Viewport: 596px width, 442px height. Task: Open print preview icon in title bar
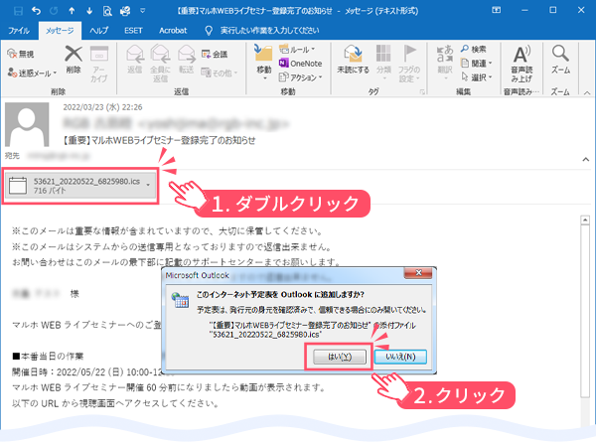click(107, 11)
